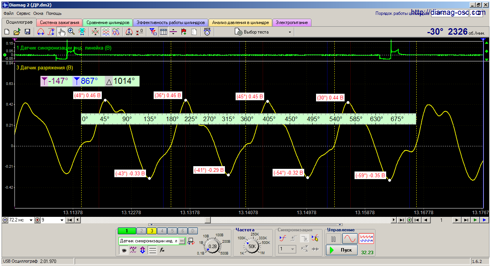Click the waveform filter icon under channel name
This screenshot has width=491, height=266.
click(x=133, y=250)
